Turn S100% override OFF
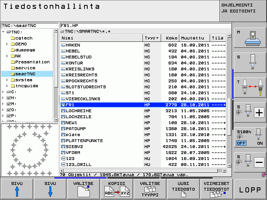The image size is (267, 200). point(241,143)
